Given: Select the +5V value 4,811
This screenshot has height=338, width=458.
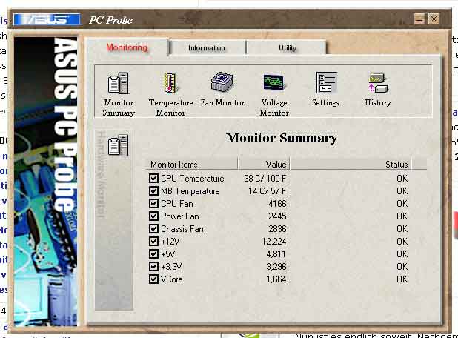Looking at the screenshot, I should point(276,253).
